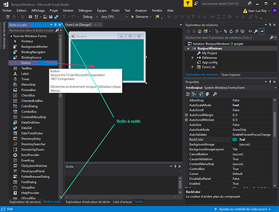The image size is (279, 212).
Task: Open the Déboguer menu
Action: [85, 11]
